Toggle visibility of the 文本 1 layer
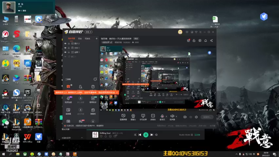279x157 pixels. coord(65,48)
